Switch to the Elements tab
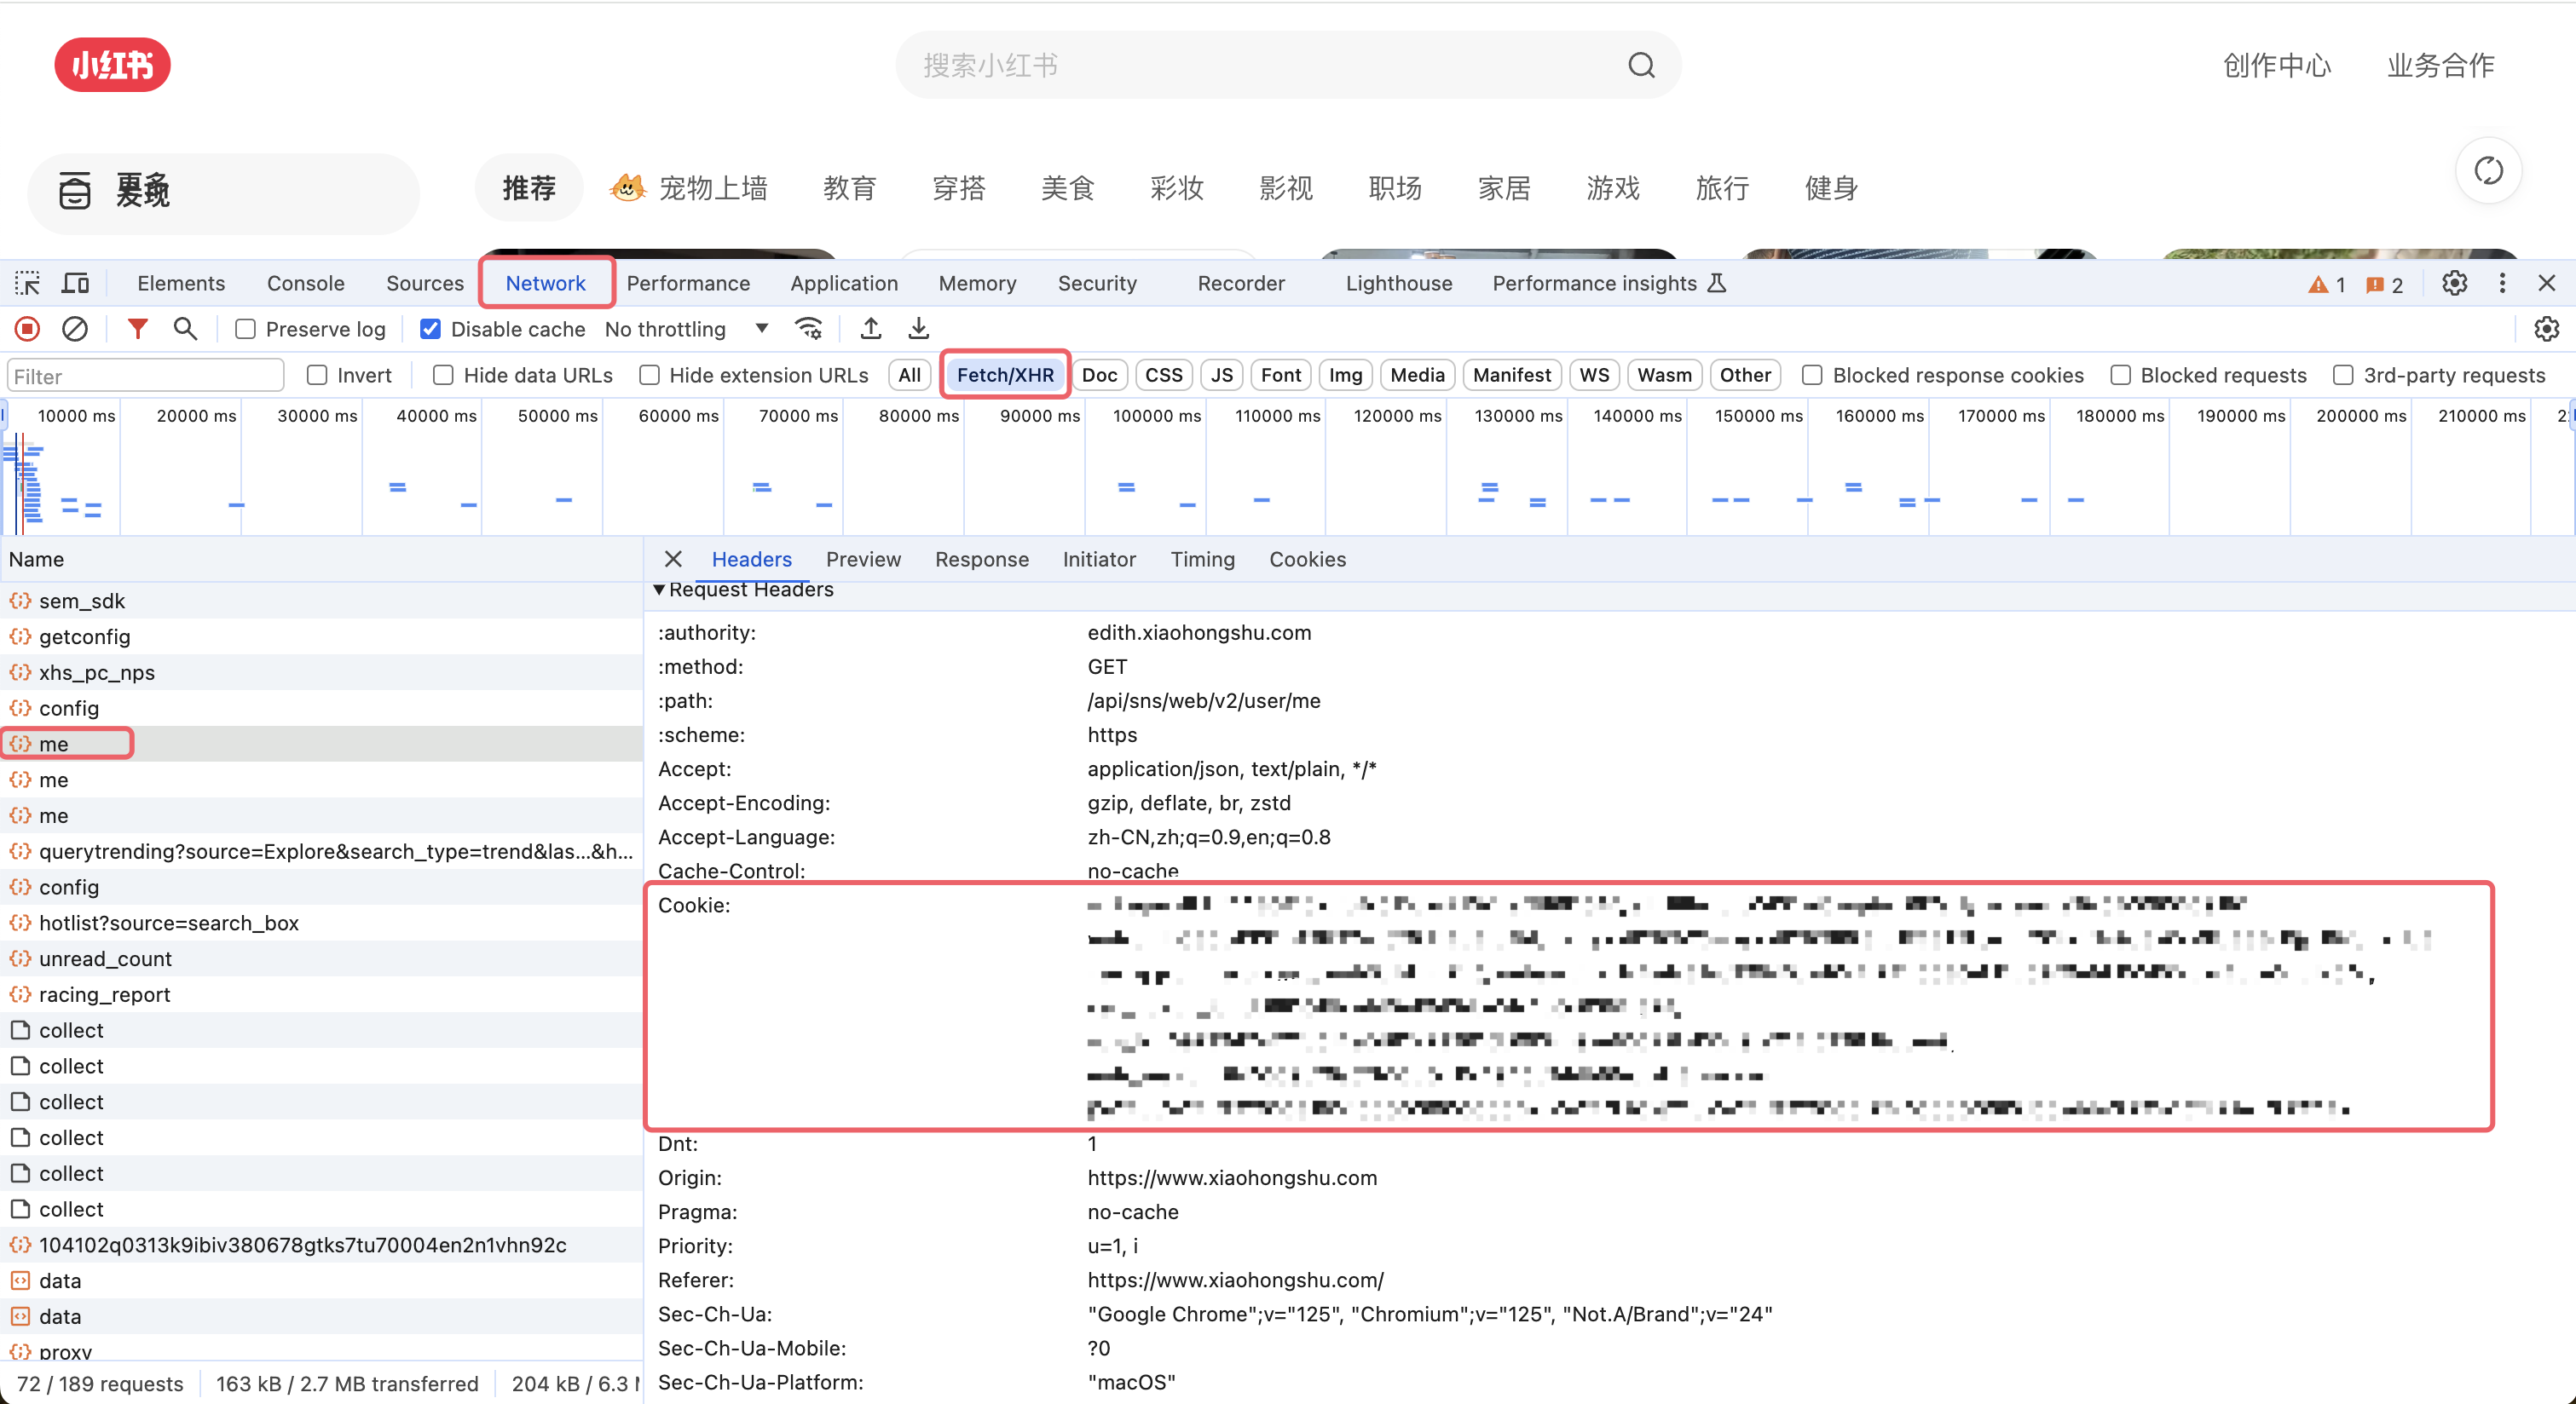Image resolution: width=2576 pixels, height=1404 pixels. (181, 284)
